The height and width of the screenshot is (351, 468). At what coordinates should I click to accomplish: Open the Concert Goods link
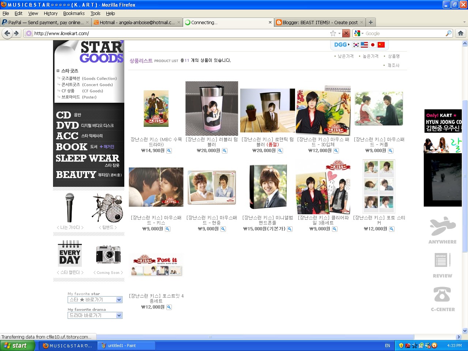(x=87, y=84)
